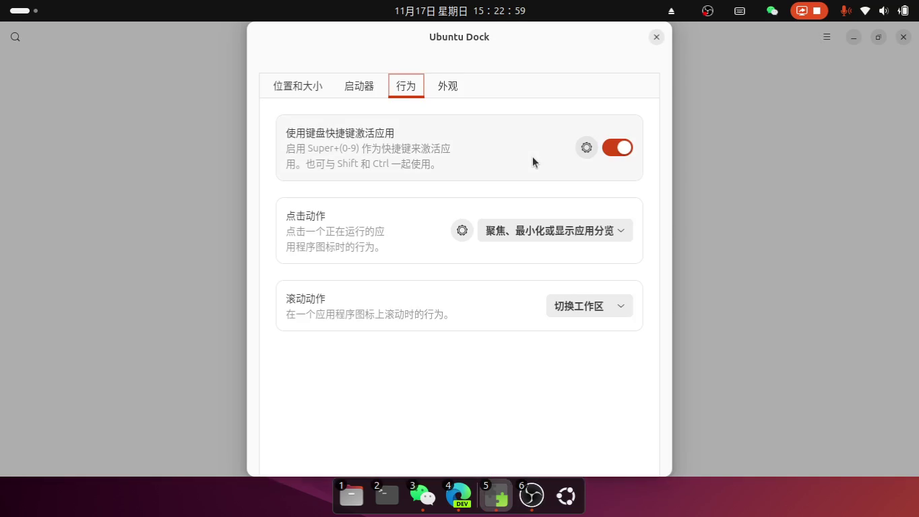Minimize the background extensions window
Viewport: 919px width, 517px height.
[854, 37]
